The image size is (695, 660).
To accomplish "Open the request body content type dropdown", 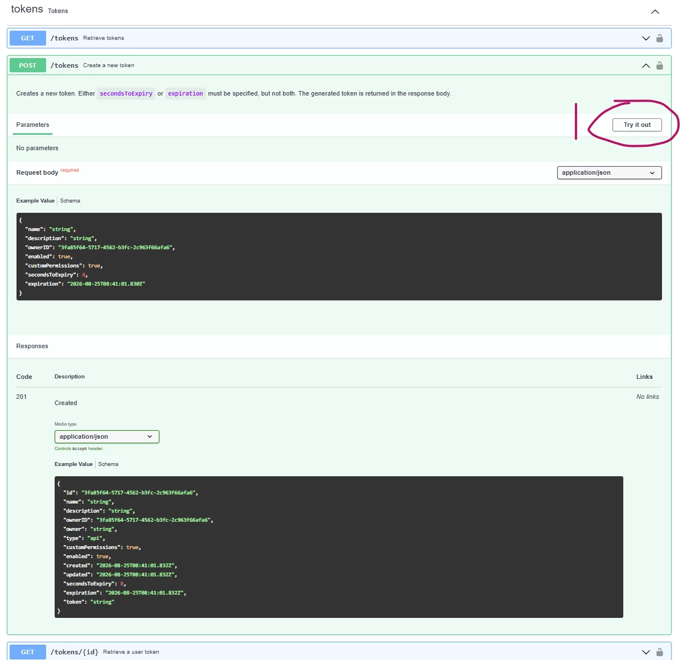I will pos(609,172).
